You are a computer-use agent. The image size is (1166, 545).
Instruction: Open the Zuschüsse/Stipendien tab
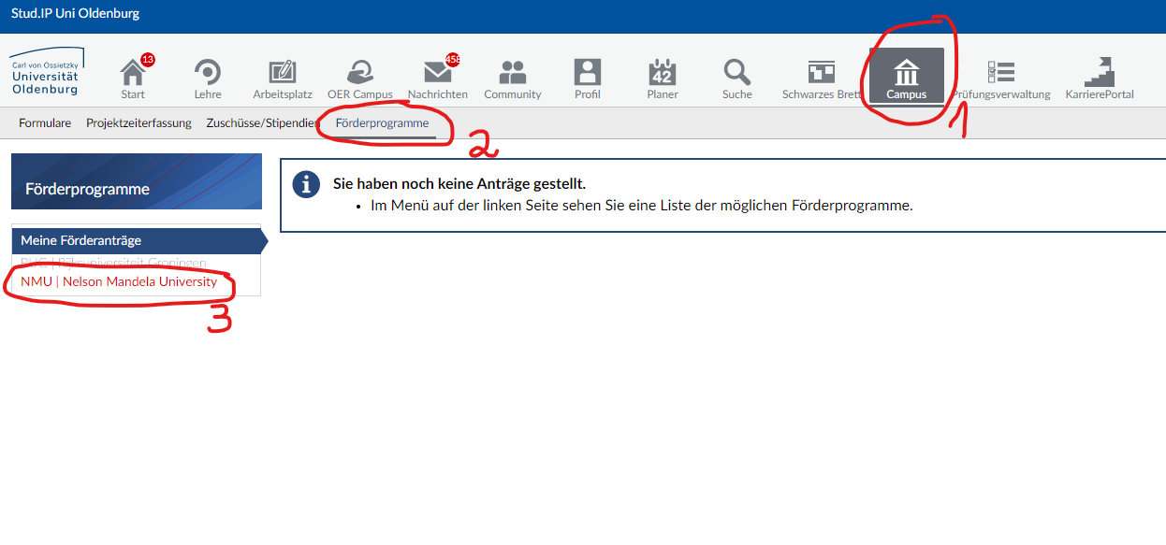262,123
